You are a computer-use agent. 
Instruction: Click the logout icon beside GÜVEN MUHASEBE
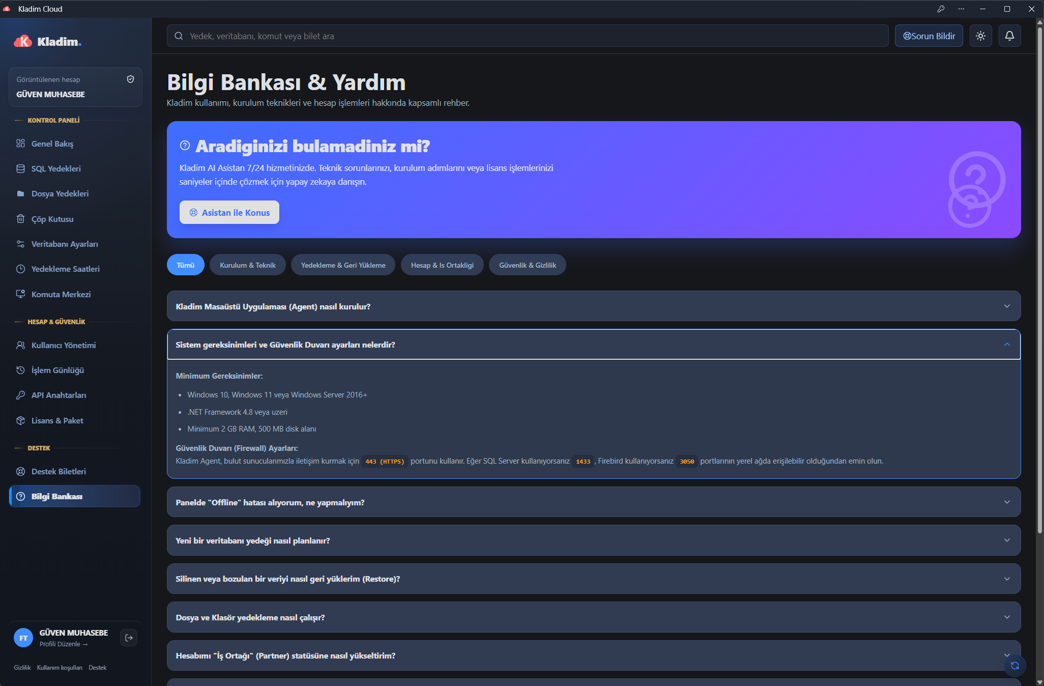(129, 638)
